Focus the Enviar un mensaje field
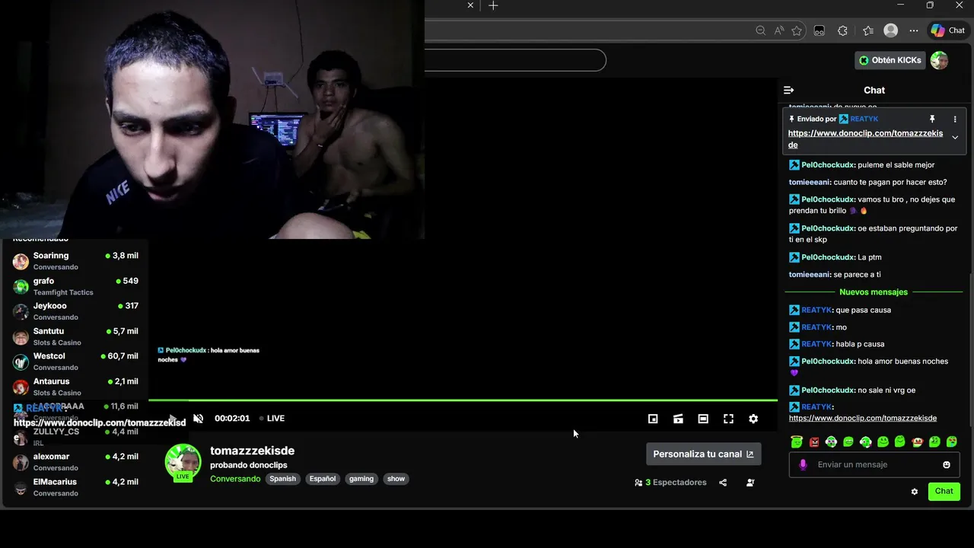The image size is (974, 548). (875, 465)
